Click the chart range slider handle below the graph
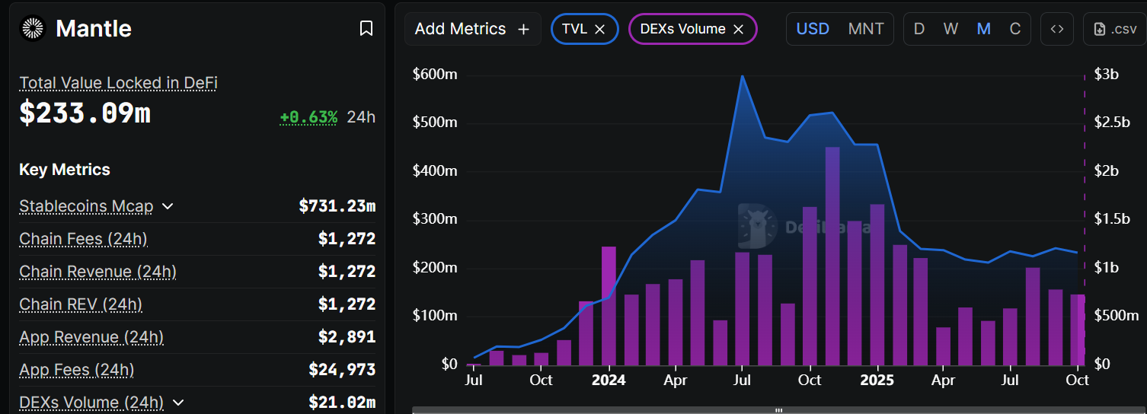The height and width of the screenshot is (414, 1147). tap(778, 410)
